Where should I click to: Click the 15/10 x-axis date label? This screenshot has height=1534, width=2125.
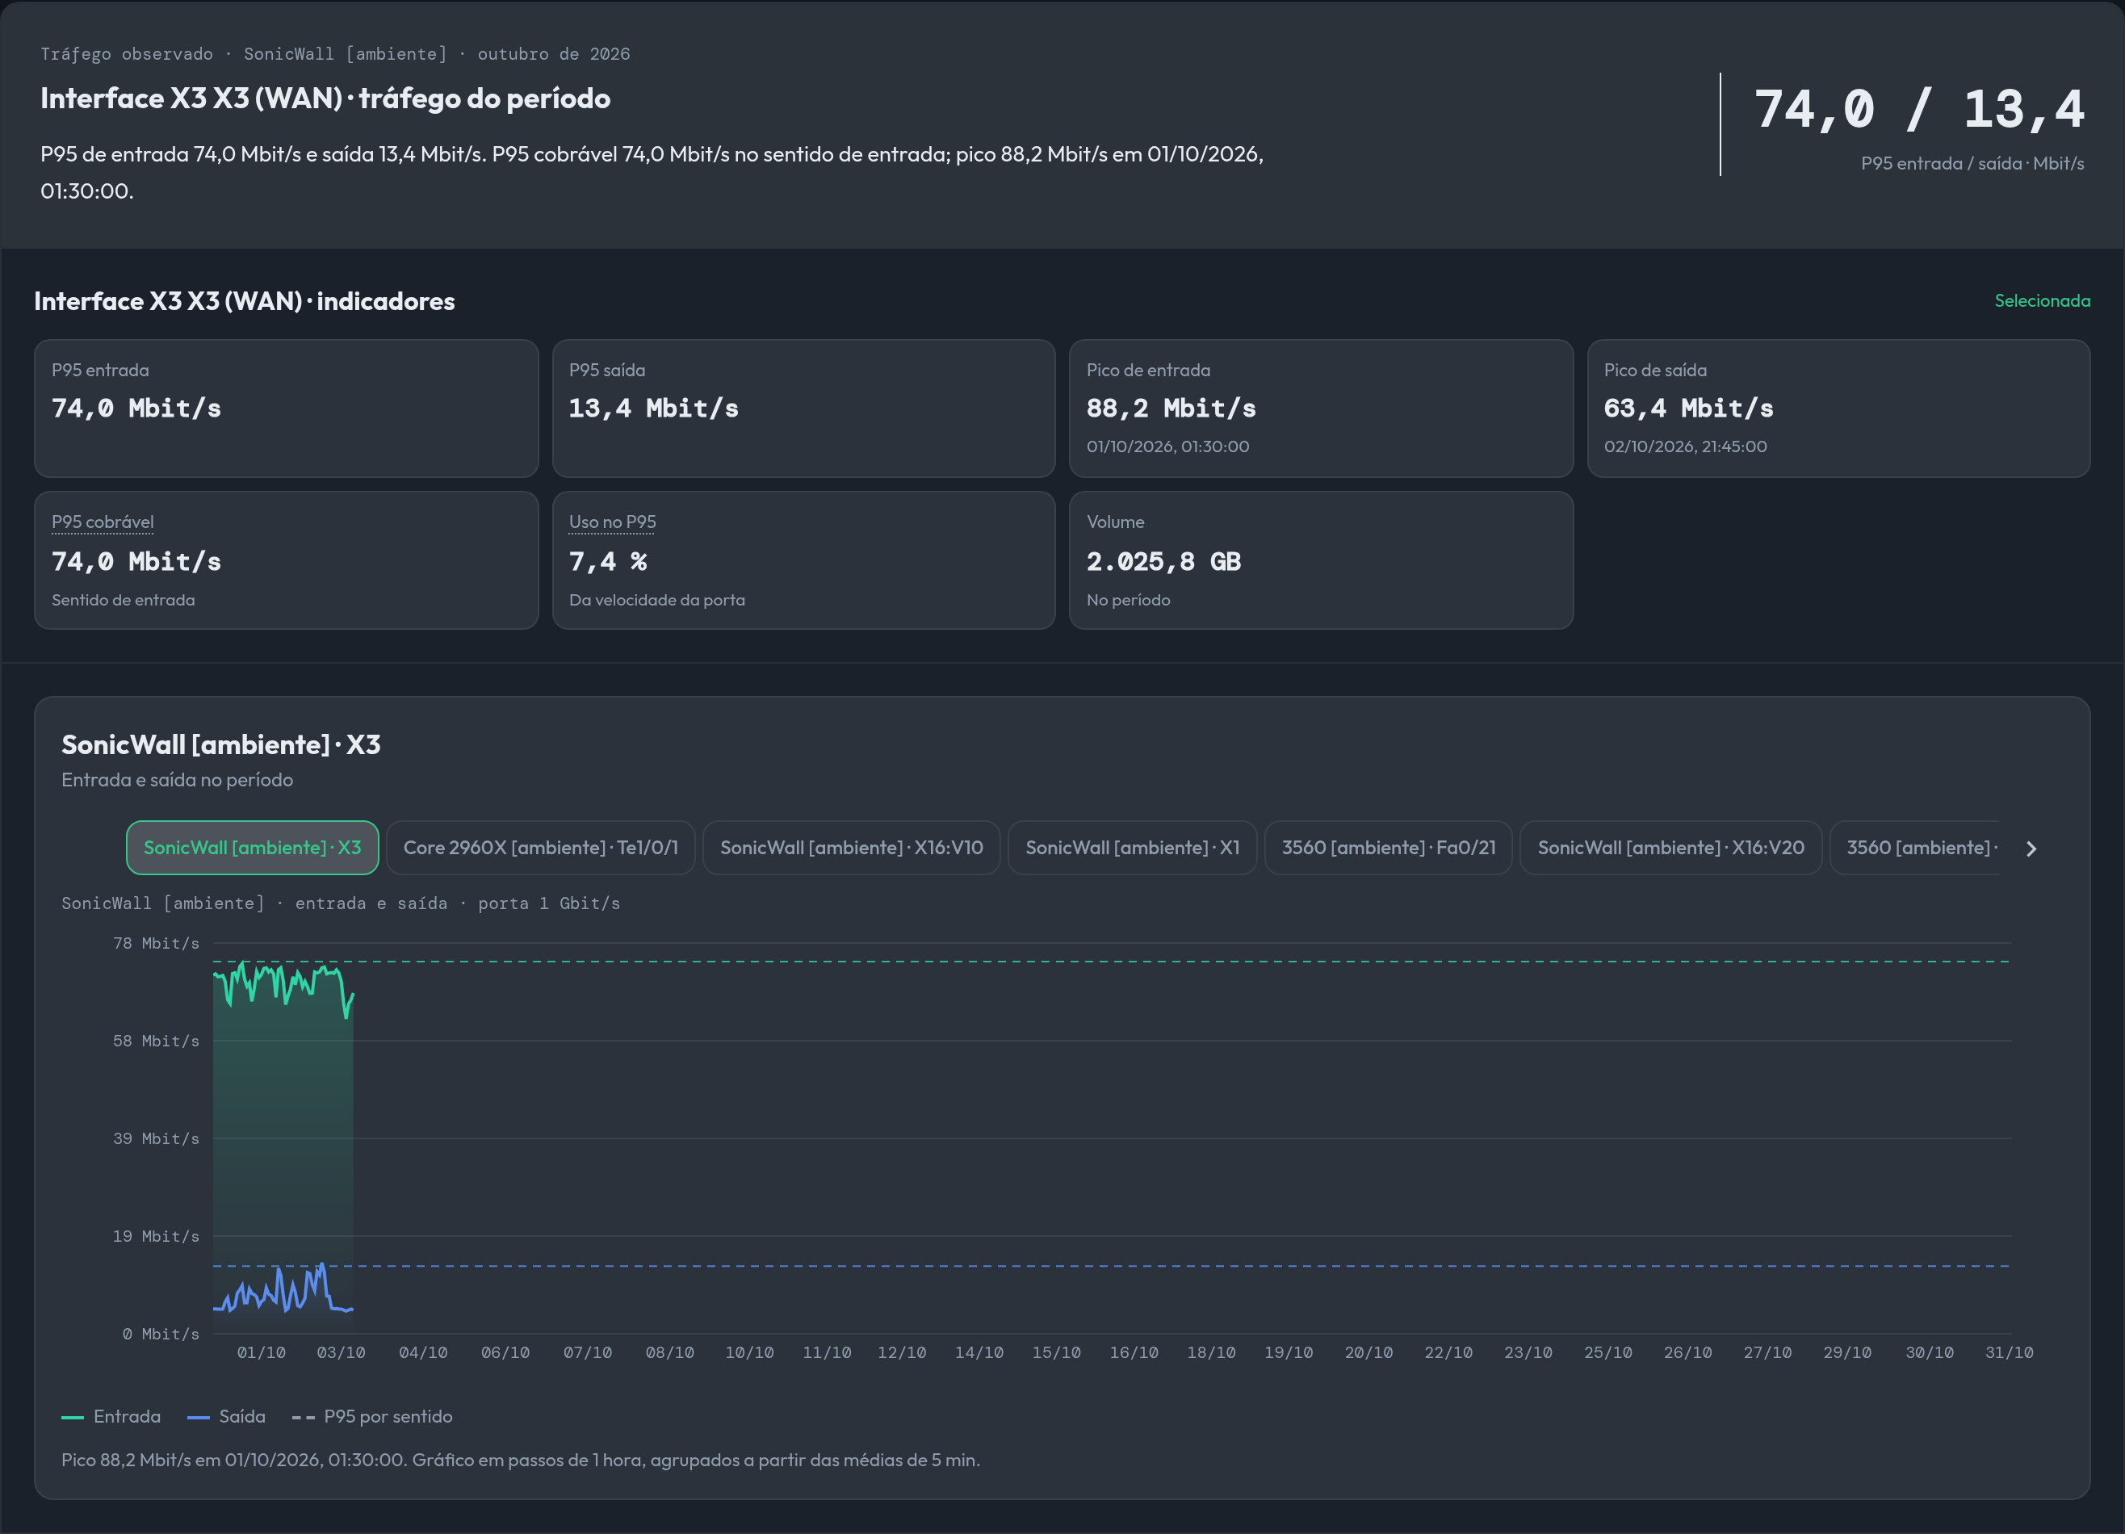pyautogui.click(x=1056, y=1352)
